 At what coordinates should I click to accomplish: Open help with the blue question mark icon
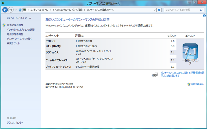tap(204, 16)
